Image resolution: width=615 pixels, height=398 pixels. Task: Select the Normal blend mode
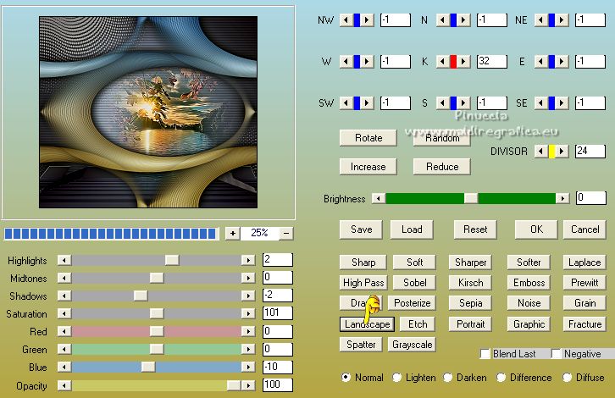tap(346, 377)
